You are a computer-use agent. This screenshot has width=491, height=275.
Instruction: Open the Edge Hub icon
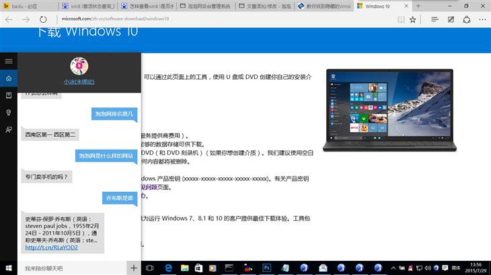pos(435,19)
